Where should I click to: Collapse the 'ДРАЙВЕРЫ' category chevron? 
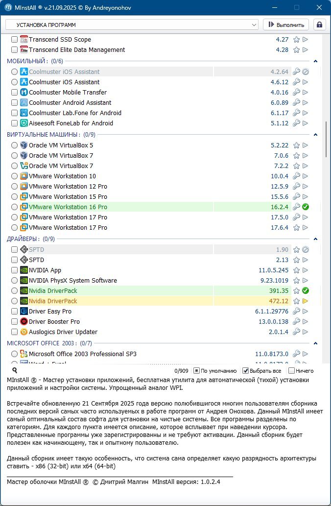pyautogui.click(x=315, y=239)
